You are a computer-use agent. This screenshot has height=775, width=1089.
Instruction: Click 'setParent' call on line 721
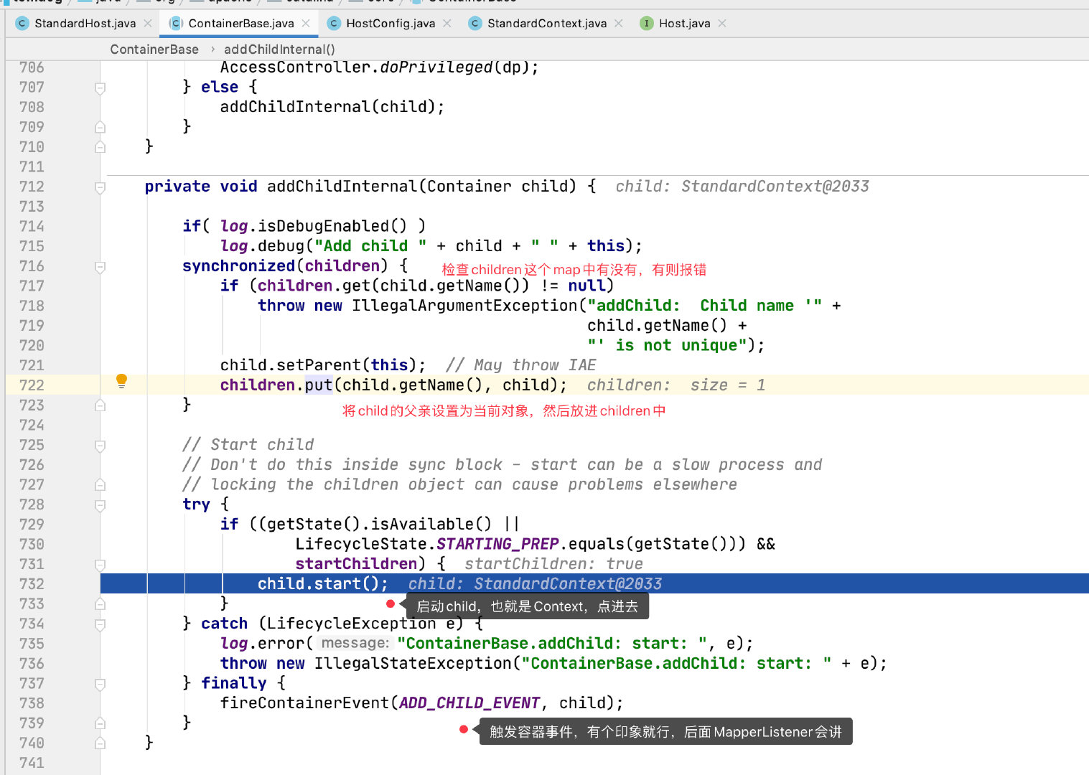pos(319,365)
